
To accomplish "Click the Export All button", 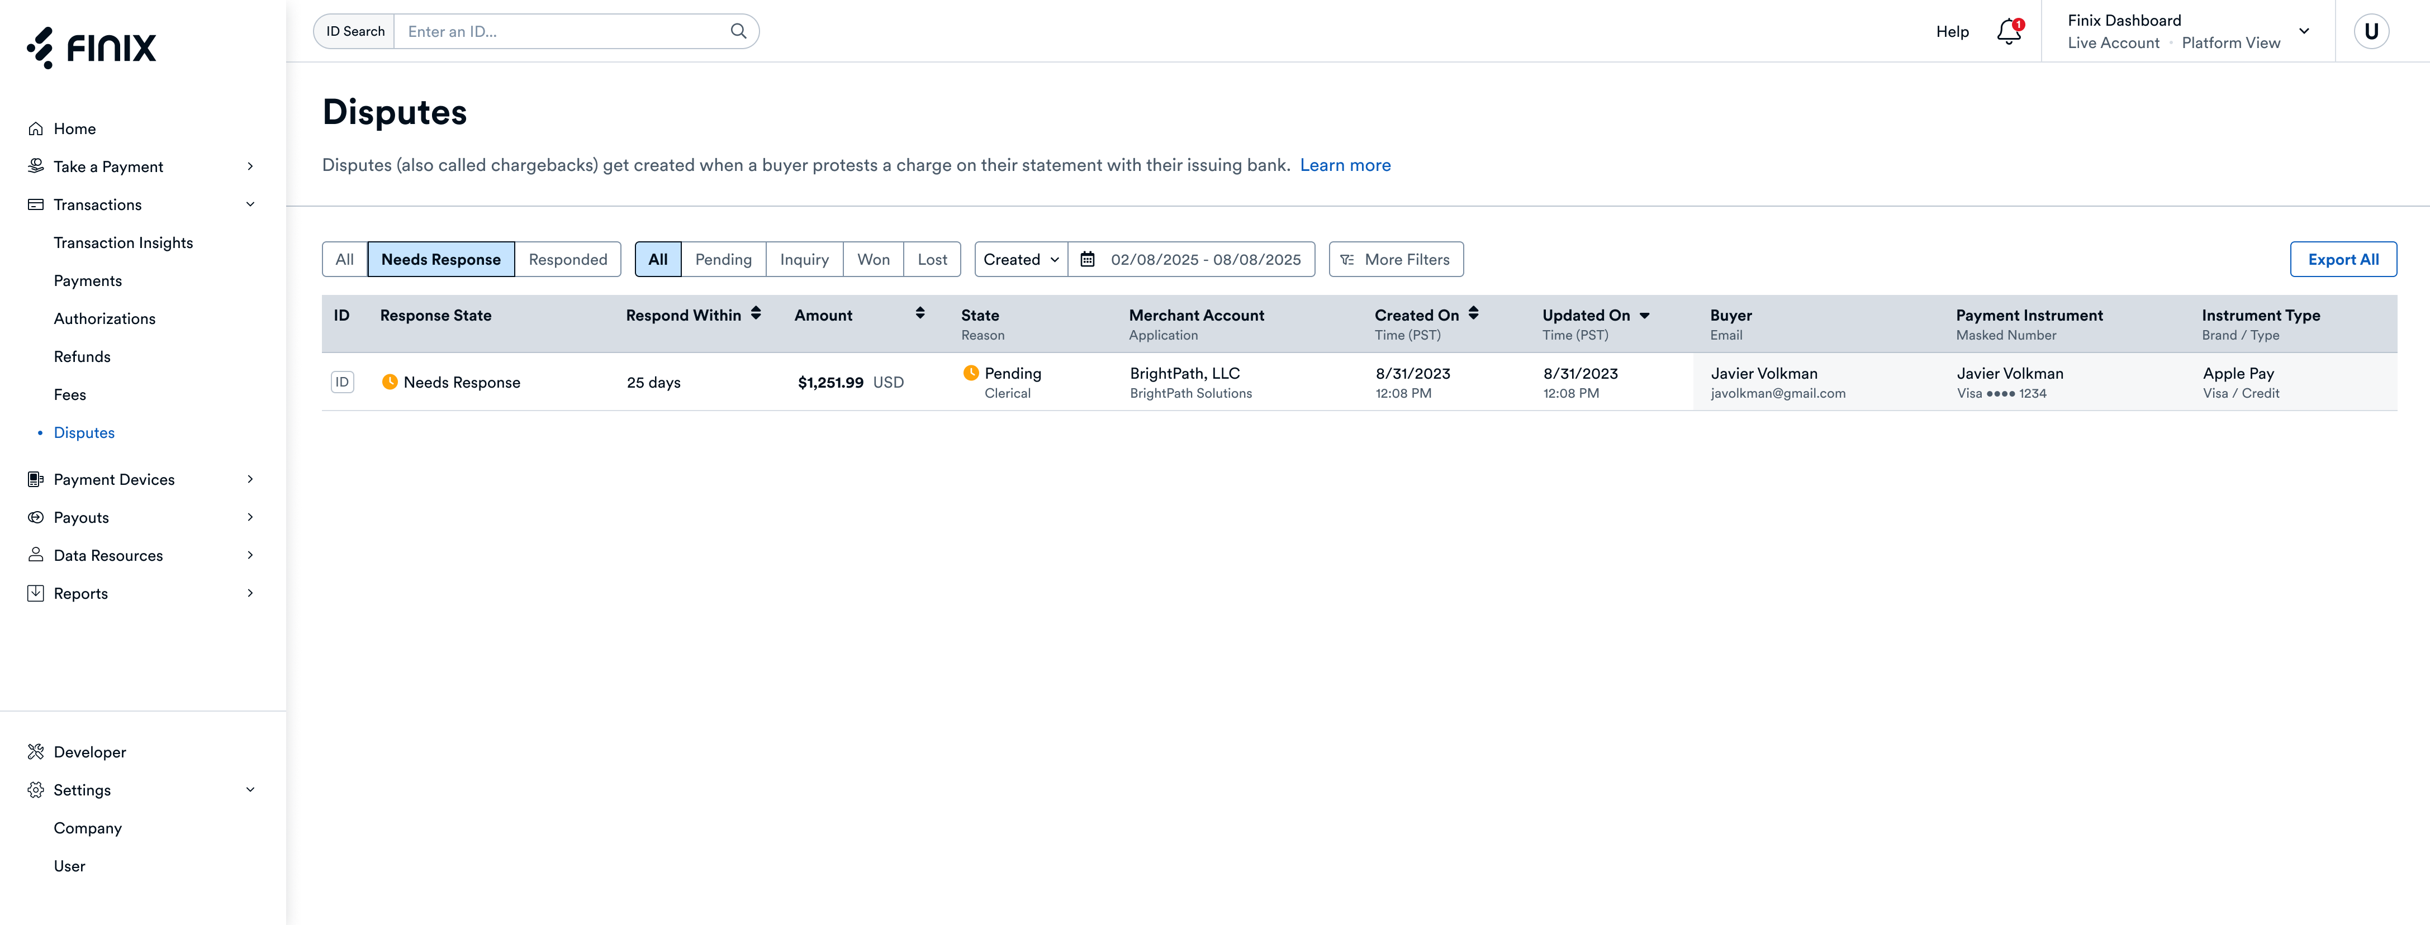I will coord(2342,259).
